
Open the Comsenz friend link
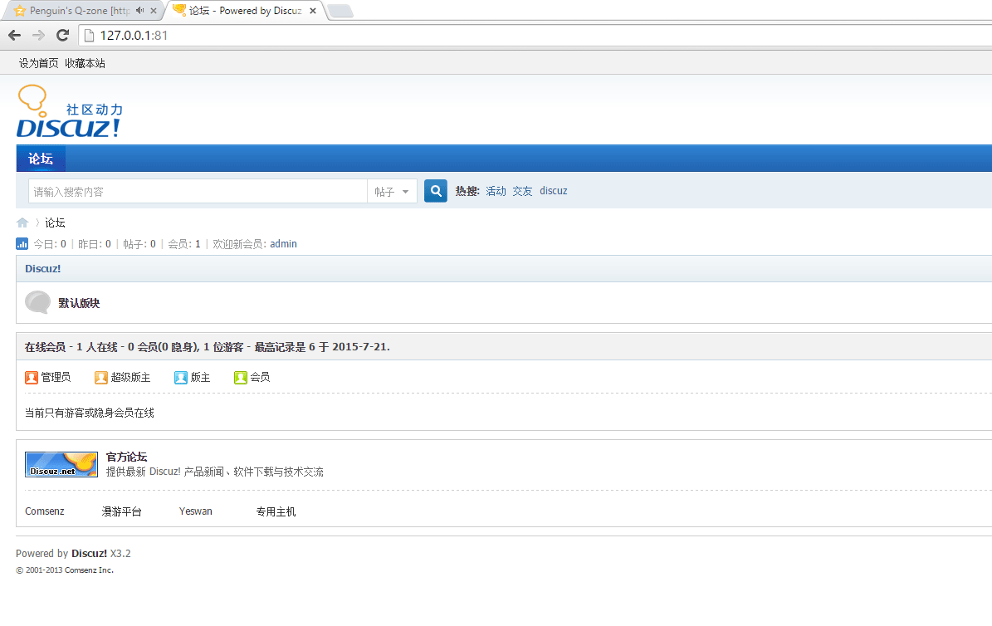(45, 511)
